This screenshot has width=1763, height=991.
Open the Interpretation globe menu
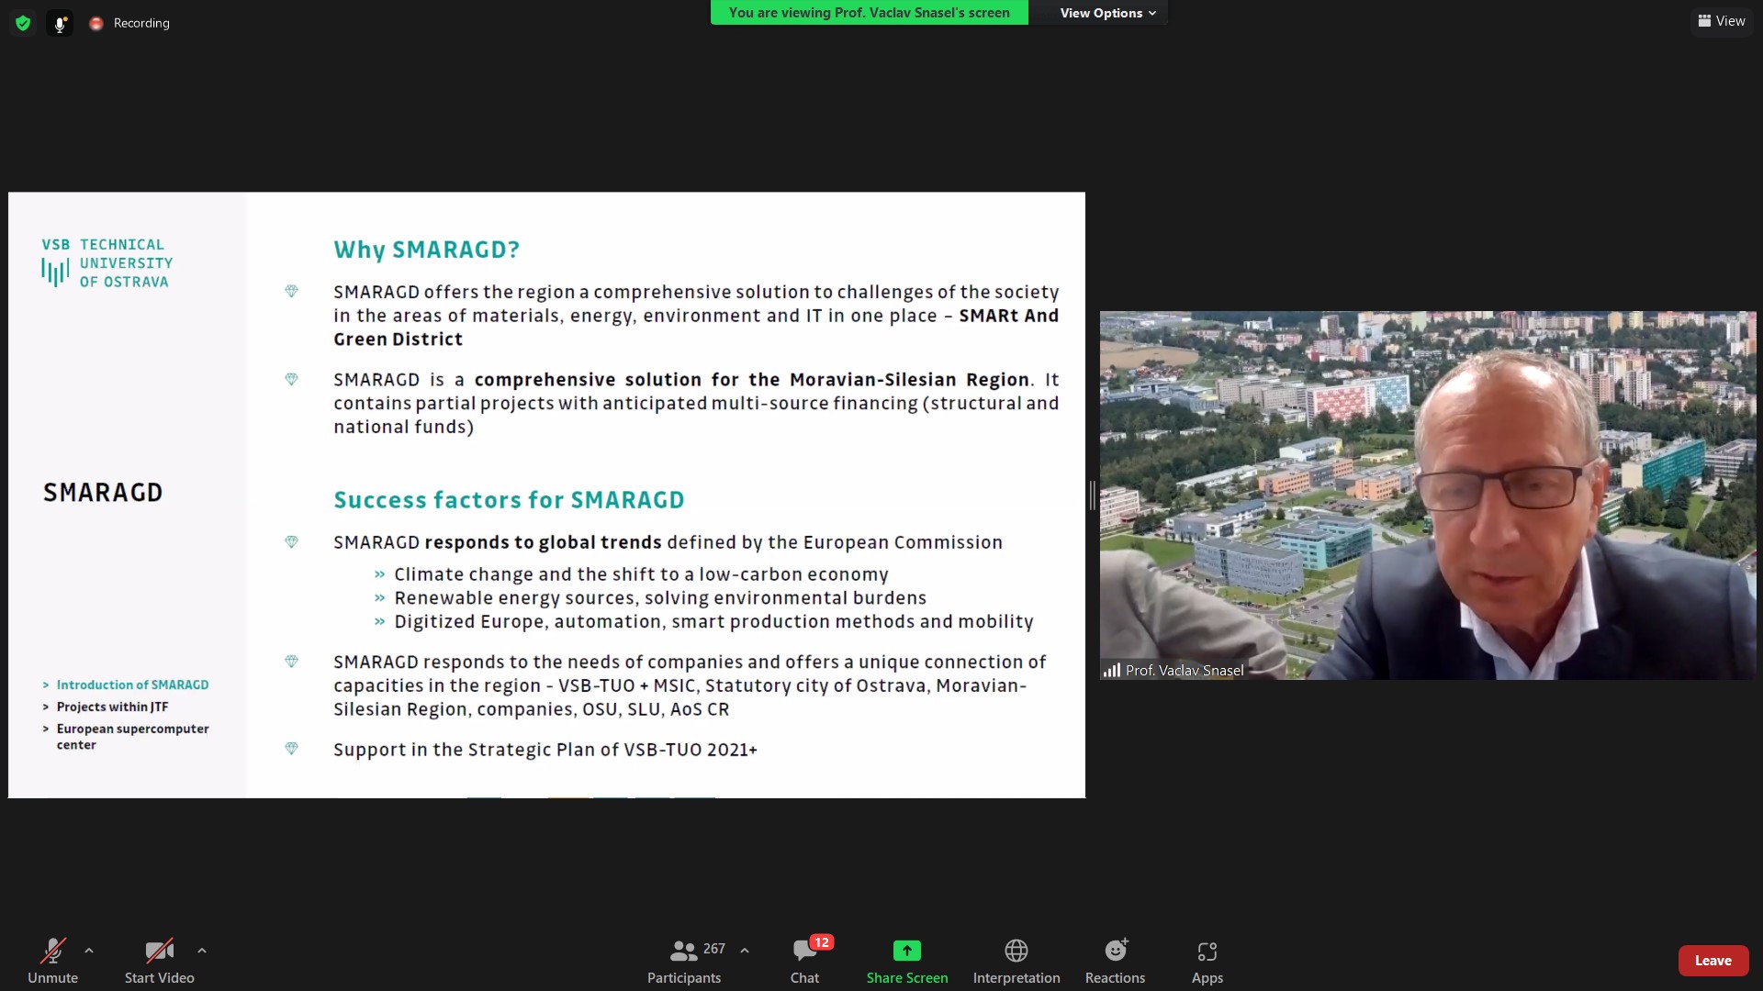(1016, 960)
